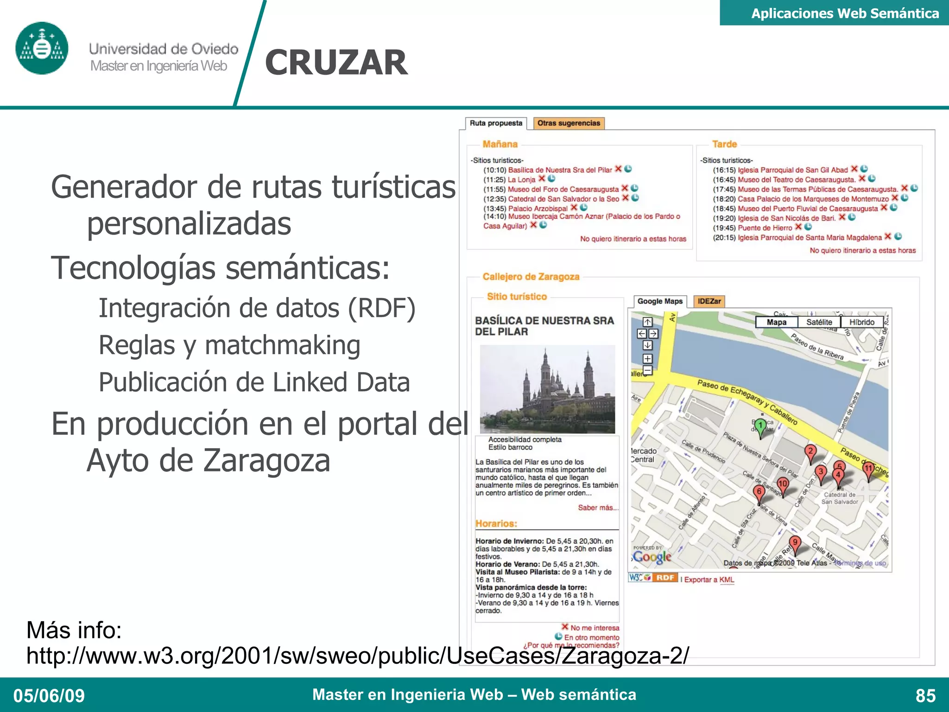Open Basílica de Nuestra Sra del Pilar link
The image size is (949, 712).
[560, 170]
